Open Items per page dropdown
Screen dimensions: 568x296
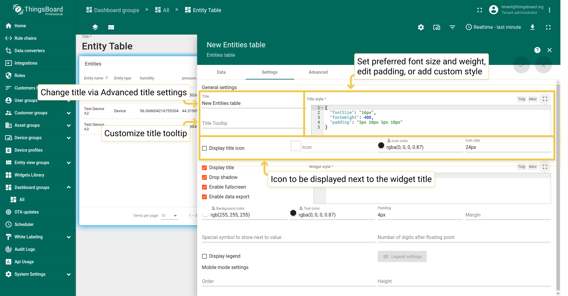click(x=169, y=216)
